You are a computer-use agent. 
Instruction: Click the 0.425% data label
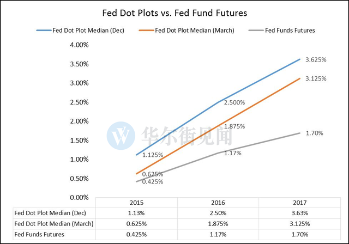click(x=153, y=182)
